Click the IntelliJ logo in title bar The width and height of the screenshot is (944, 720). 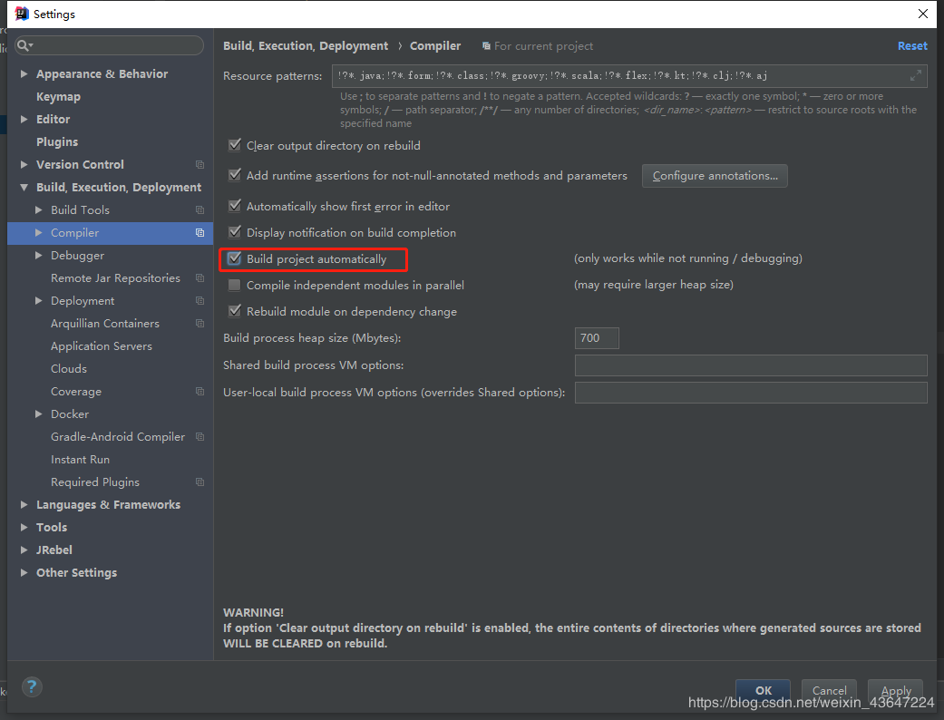22,14
